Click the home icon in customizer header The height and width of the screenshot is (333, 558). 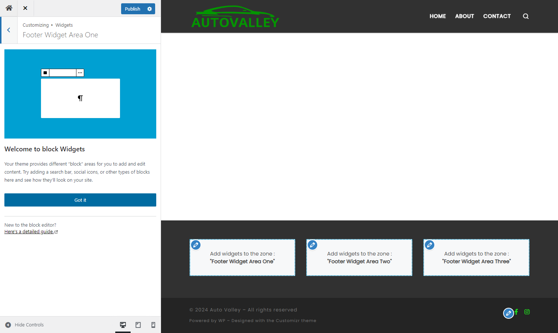tap(9, 8)
